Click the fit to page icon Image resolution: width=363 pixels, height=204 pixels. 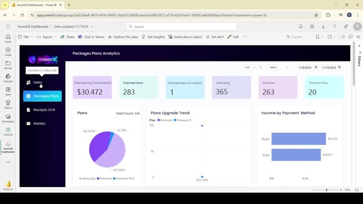[357, 190]
